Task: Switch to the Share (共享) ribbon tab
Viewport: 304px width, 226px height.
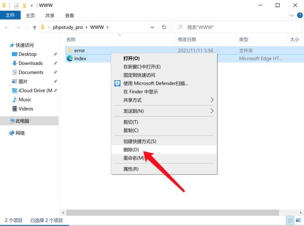Action: pos(50,15)
